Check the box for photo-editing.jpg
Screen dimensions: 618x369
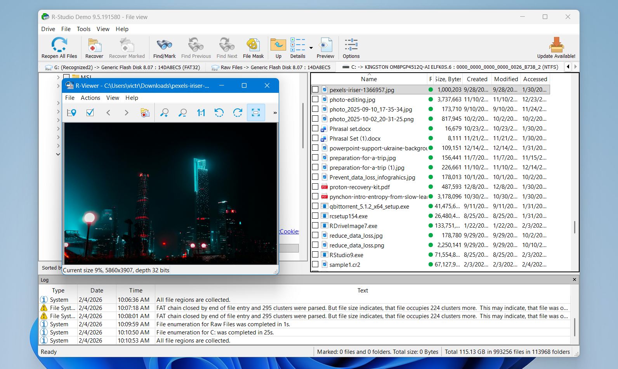[x=315, y=99]
